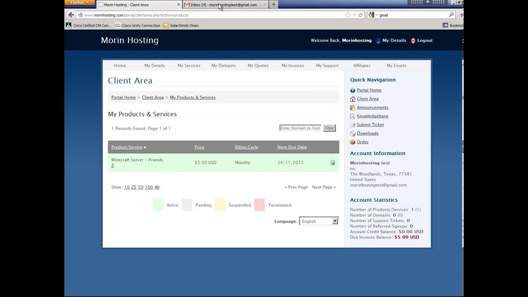The image size is (528, 297).
Task: Show All records
Action: [x=157, y=187]
